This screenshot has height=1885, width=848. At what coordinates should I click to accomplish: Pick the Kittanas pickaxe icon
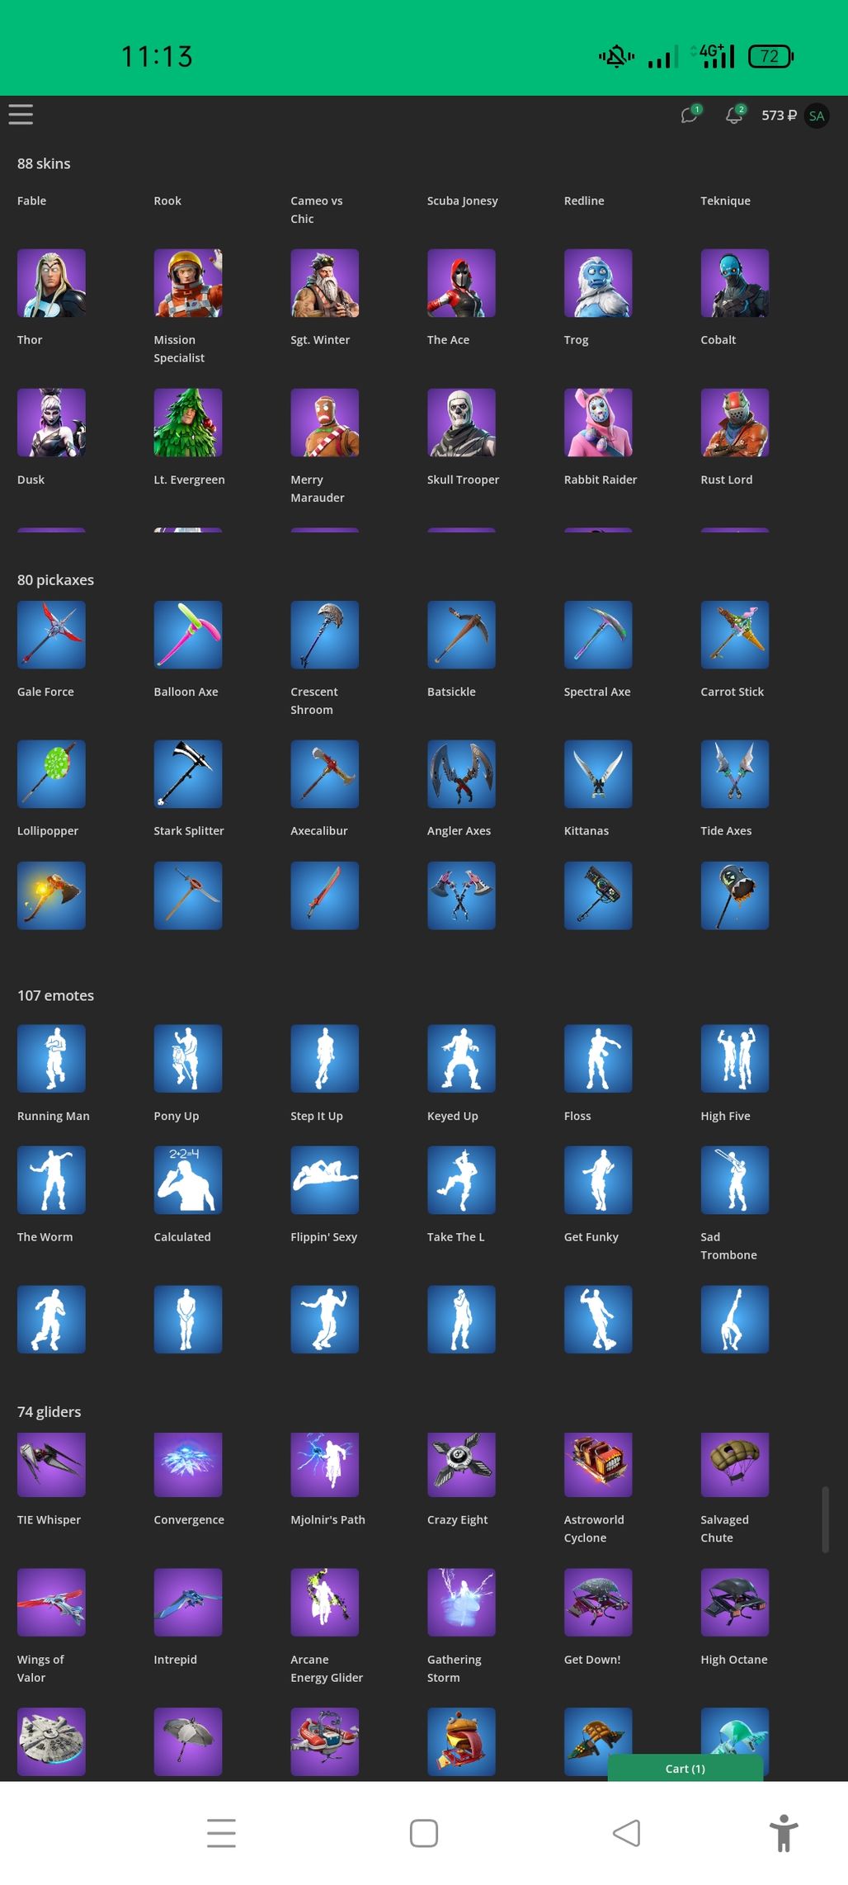coord(598,774)
